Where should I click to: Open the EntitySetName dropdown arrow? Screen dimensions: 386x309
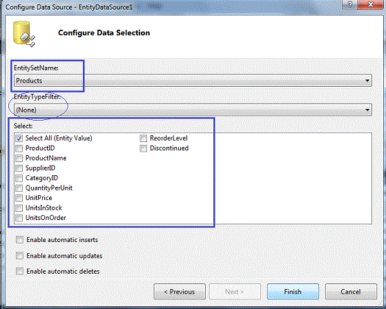coord(367,81)
